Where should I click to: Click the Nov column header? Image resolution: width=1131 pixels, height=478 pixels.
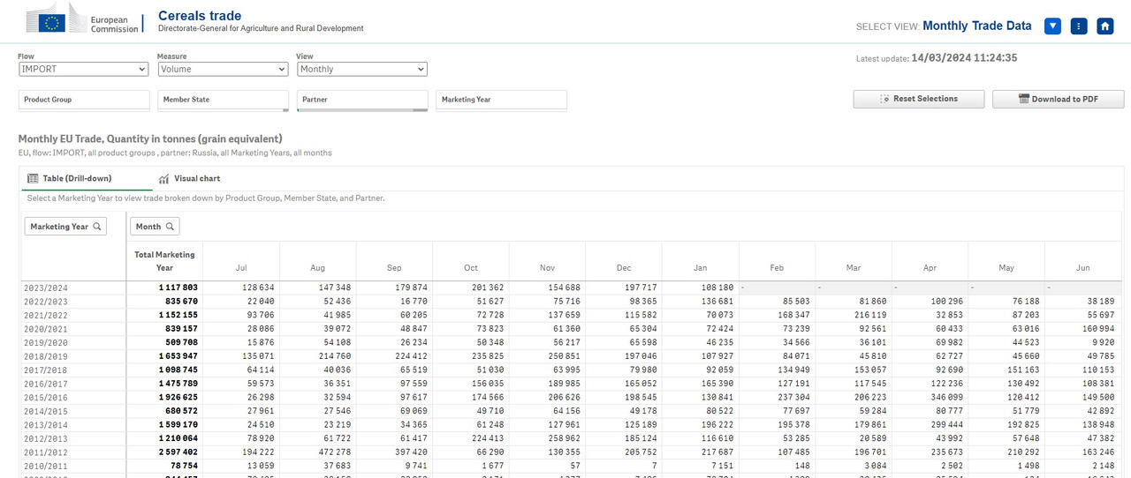tap(547, 267)
